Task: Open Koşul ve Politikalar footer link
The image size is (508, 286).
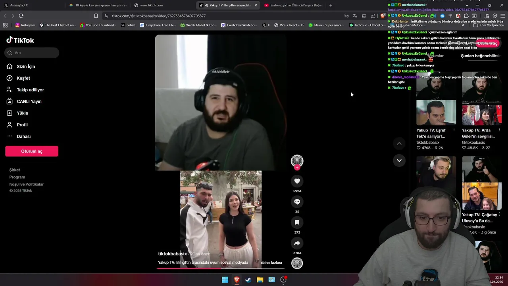Action: (x=27, y=184)
